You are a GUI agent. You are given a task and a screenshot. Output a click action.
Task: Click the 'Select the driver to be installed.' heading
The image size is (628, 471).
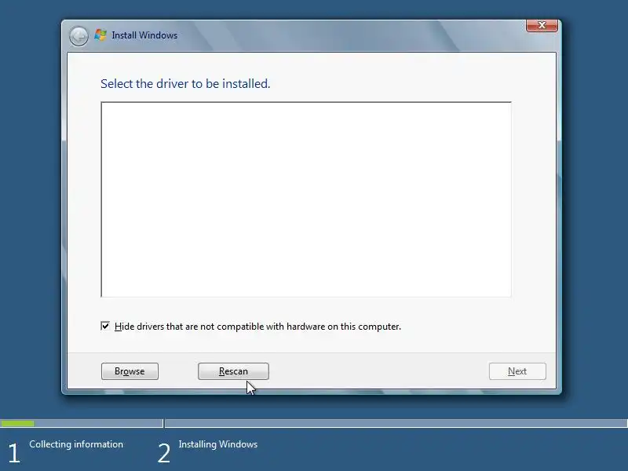(185, 84)
